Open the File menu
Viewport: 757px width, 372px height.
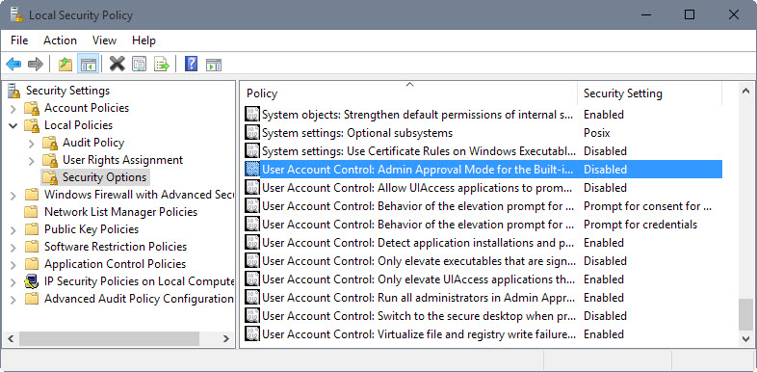[x=19, y=40]
